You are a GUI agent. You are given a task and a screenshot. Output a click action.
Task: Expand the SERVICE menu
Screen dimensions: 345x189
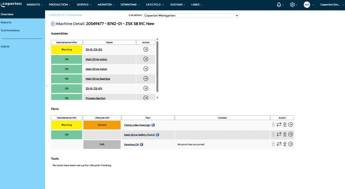click(x=84, y=5)
